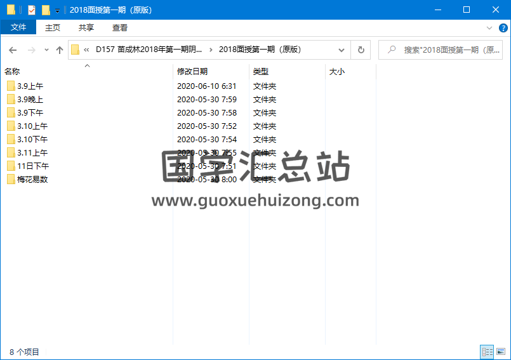The width and height of the screenshot is (511, 360).
Task: Click the Up one level arrow
Action: pyautogui.click(x=60, y=50)
